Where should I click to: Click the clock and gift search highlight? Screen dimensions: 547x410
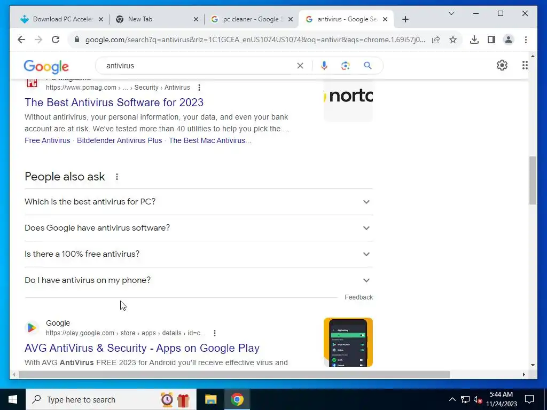click(175, 399)
